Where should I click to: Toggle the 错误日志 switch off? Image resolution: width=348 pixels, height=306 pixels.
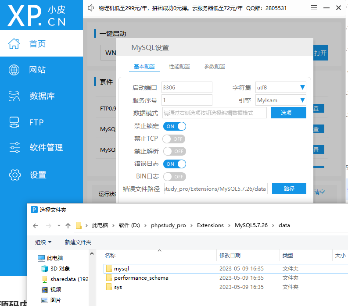175,164
